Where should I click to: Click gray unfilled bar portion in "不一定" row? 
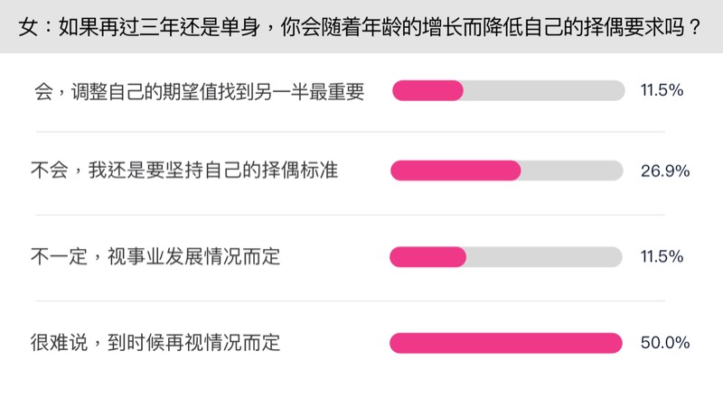point(543,257)
